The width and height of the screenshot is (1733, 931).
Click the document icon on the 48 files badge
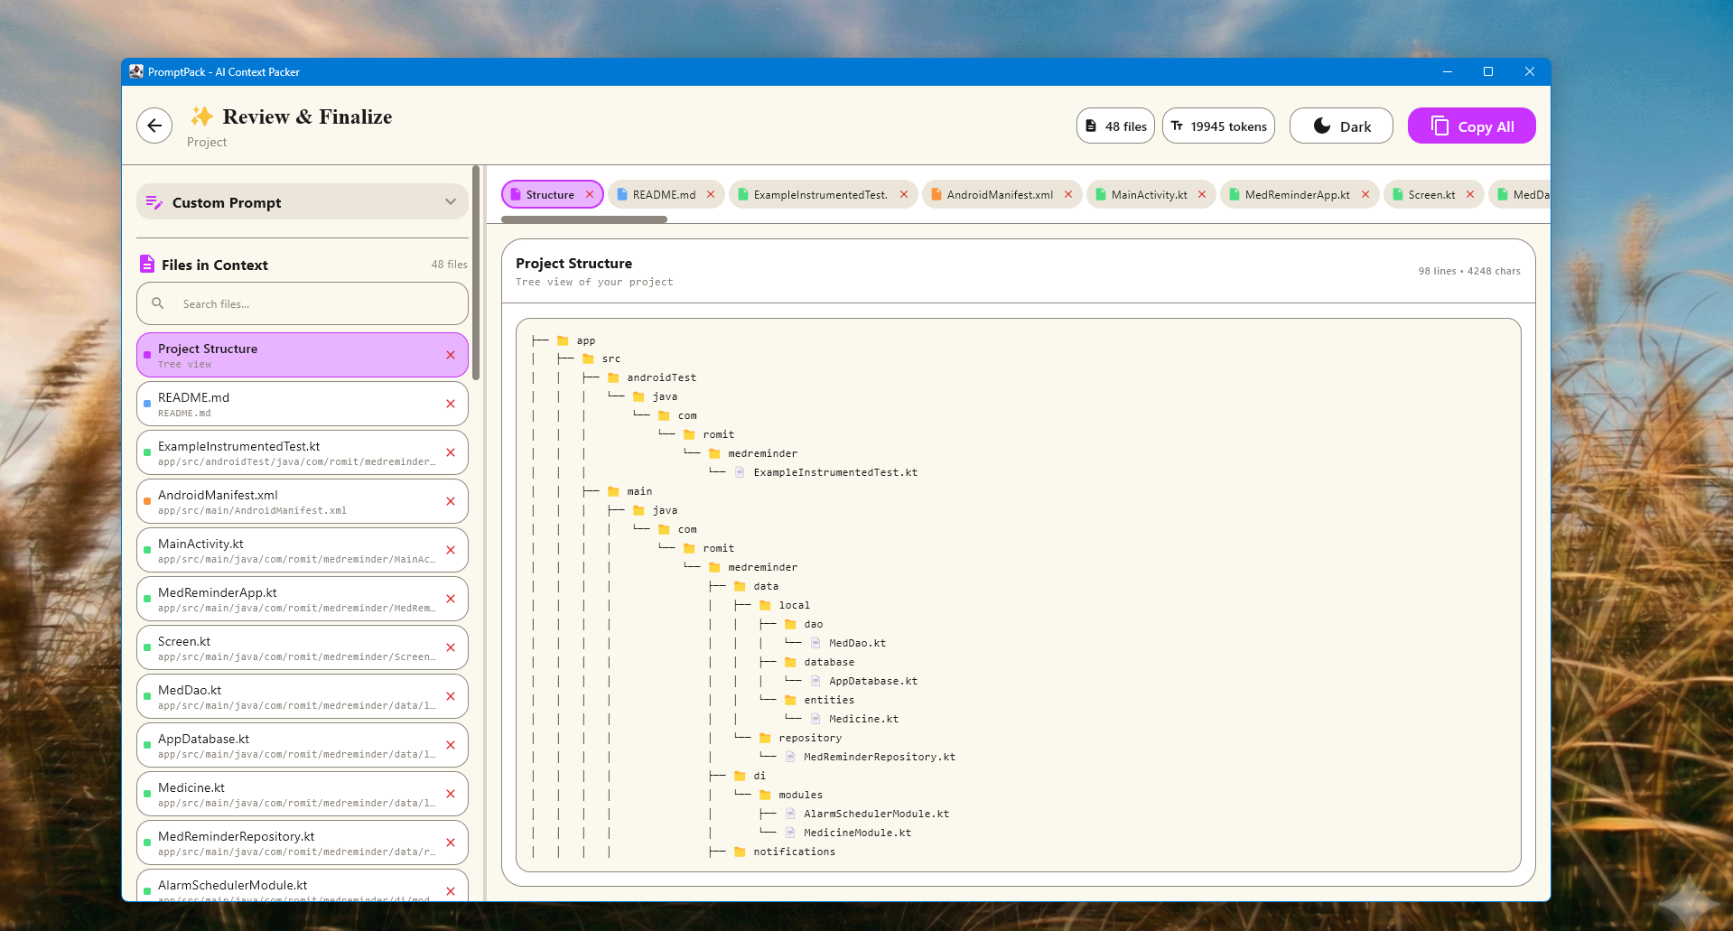(1089, 126)
